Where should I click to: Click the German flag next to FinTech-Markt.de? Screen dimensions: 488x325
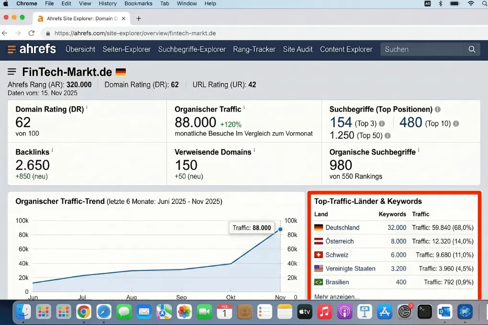(x=121, y=72)
